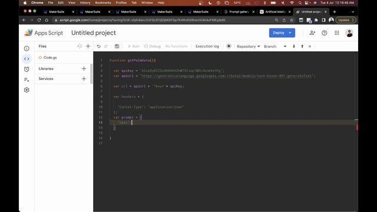Click the Services section label
This screenshot has height=212, width=377.
point(46,79)
